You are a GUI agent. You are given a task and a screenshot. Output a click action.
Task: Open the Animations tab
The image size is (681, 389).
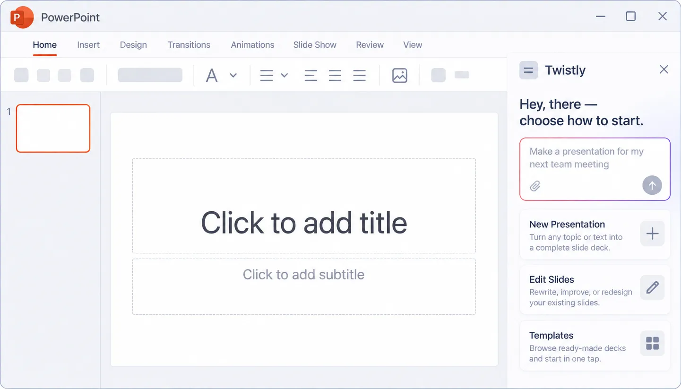click(x=252, y=45)
